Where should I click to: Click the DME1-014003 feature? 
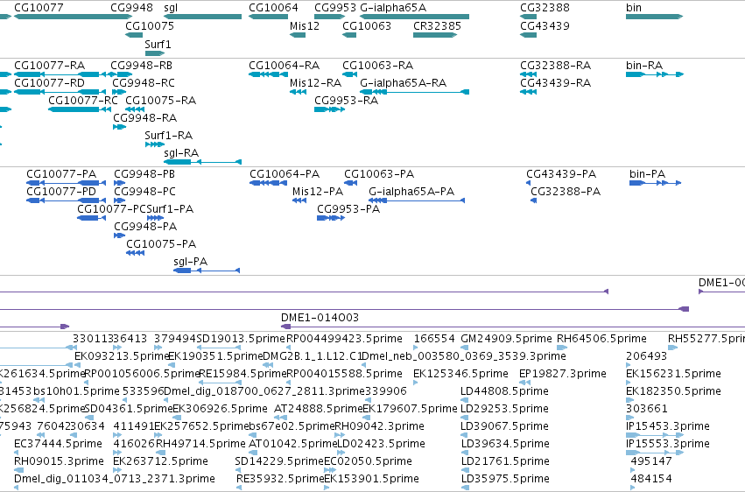pos(513,327)
